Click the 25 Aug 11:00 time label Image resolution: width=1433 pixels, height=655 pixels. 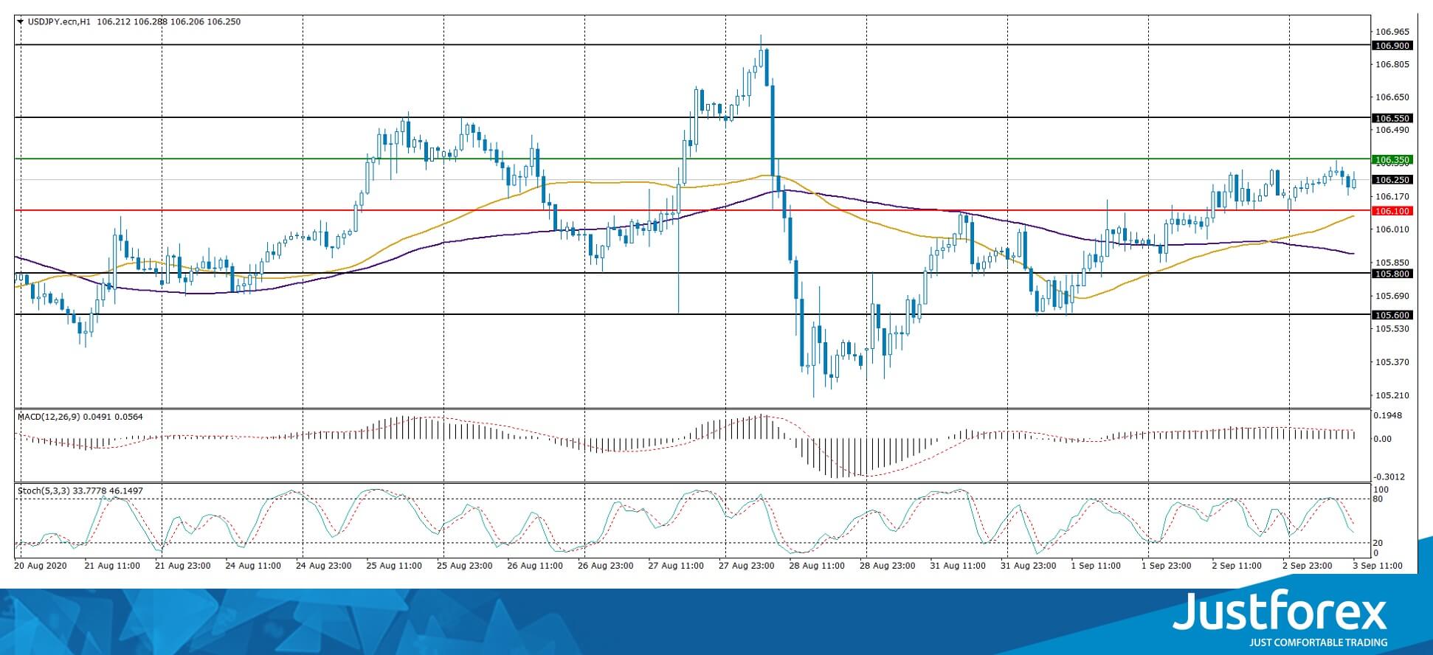[394, 566]
